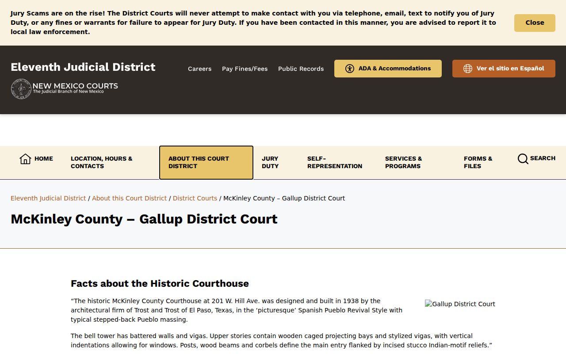Click the McKinley County – Gallup District Court heading
The height and width of the screenshot is (354, 566).
[144, 219]
